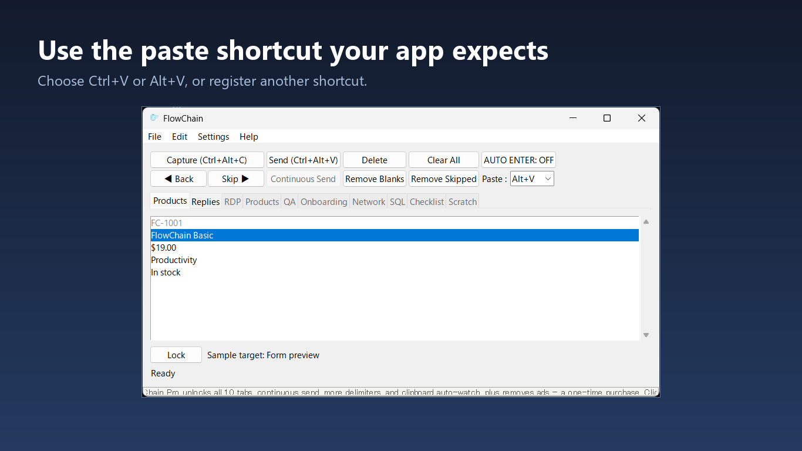Click the Skip button with right arrow

click(x=236, y=179)
